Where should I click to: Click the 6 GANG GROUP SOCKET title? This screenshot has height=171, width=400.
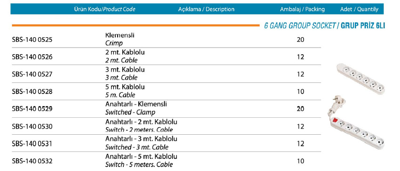click(x=300, y=26)
